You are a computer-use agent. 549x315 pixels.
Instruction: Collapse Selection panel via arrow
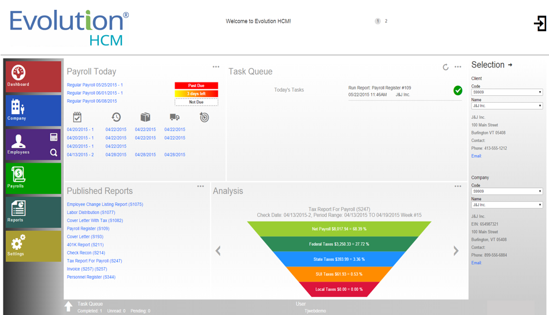coord(510,65)
